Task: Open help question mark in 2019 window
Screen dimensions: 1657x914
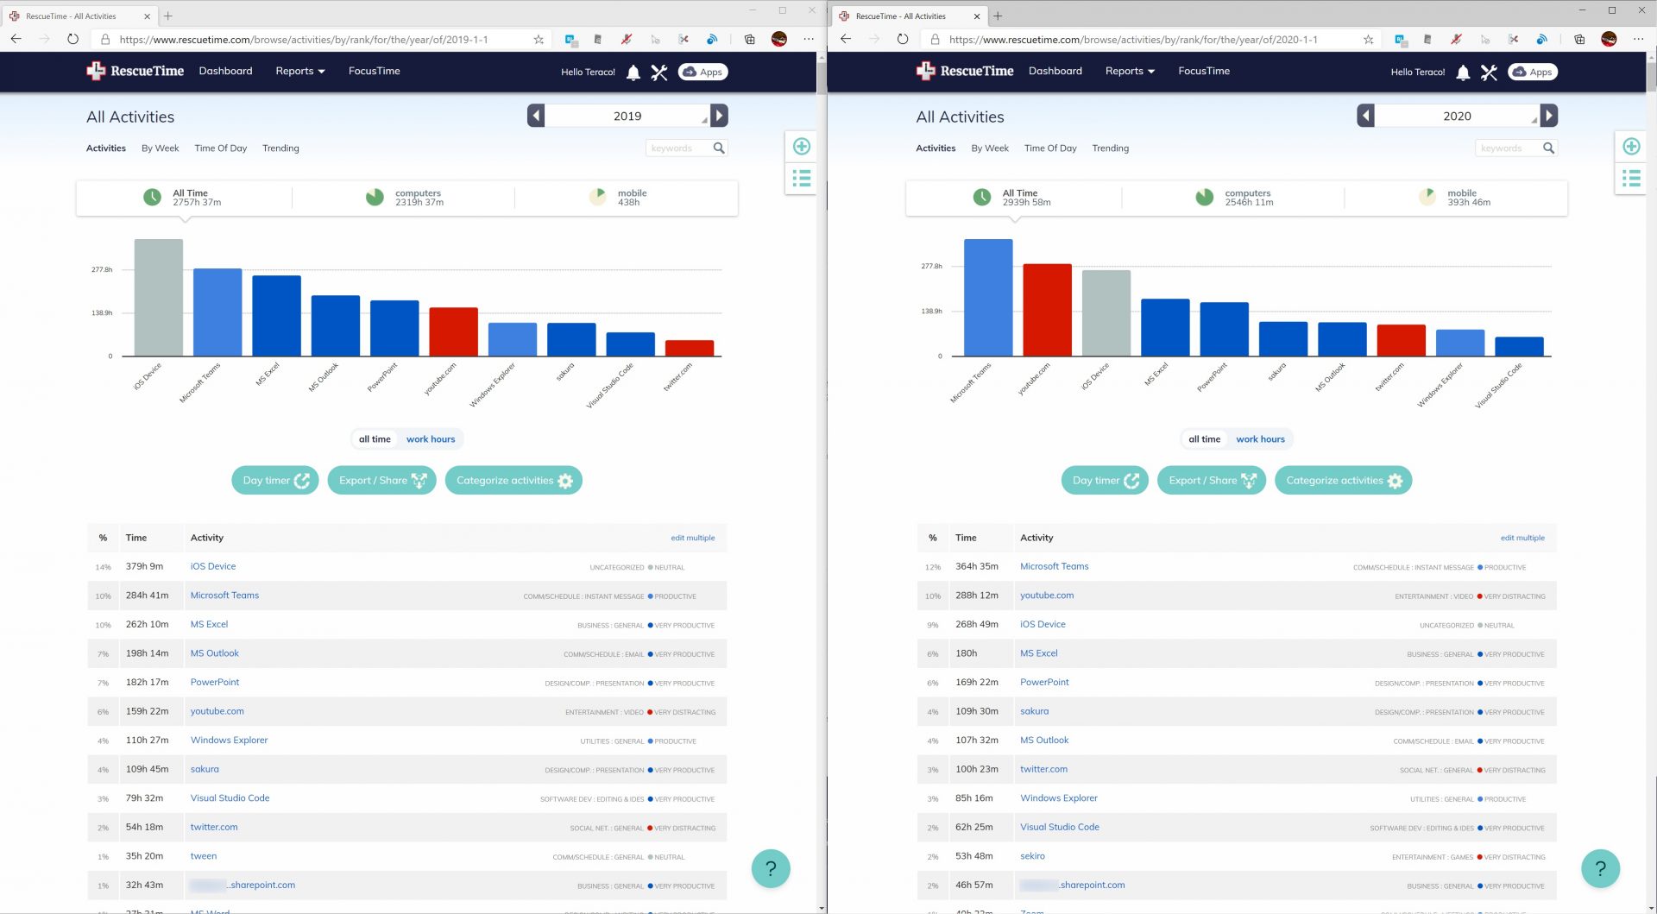Action: click(771, 868)
